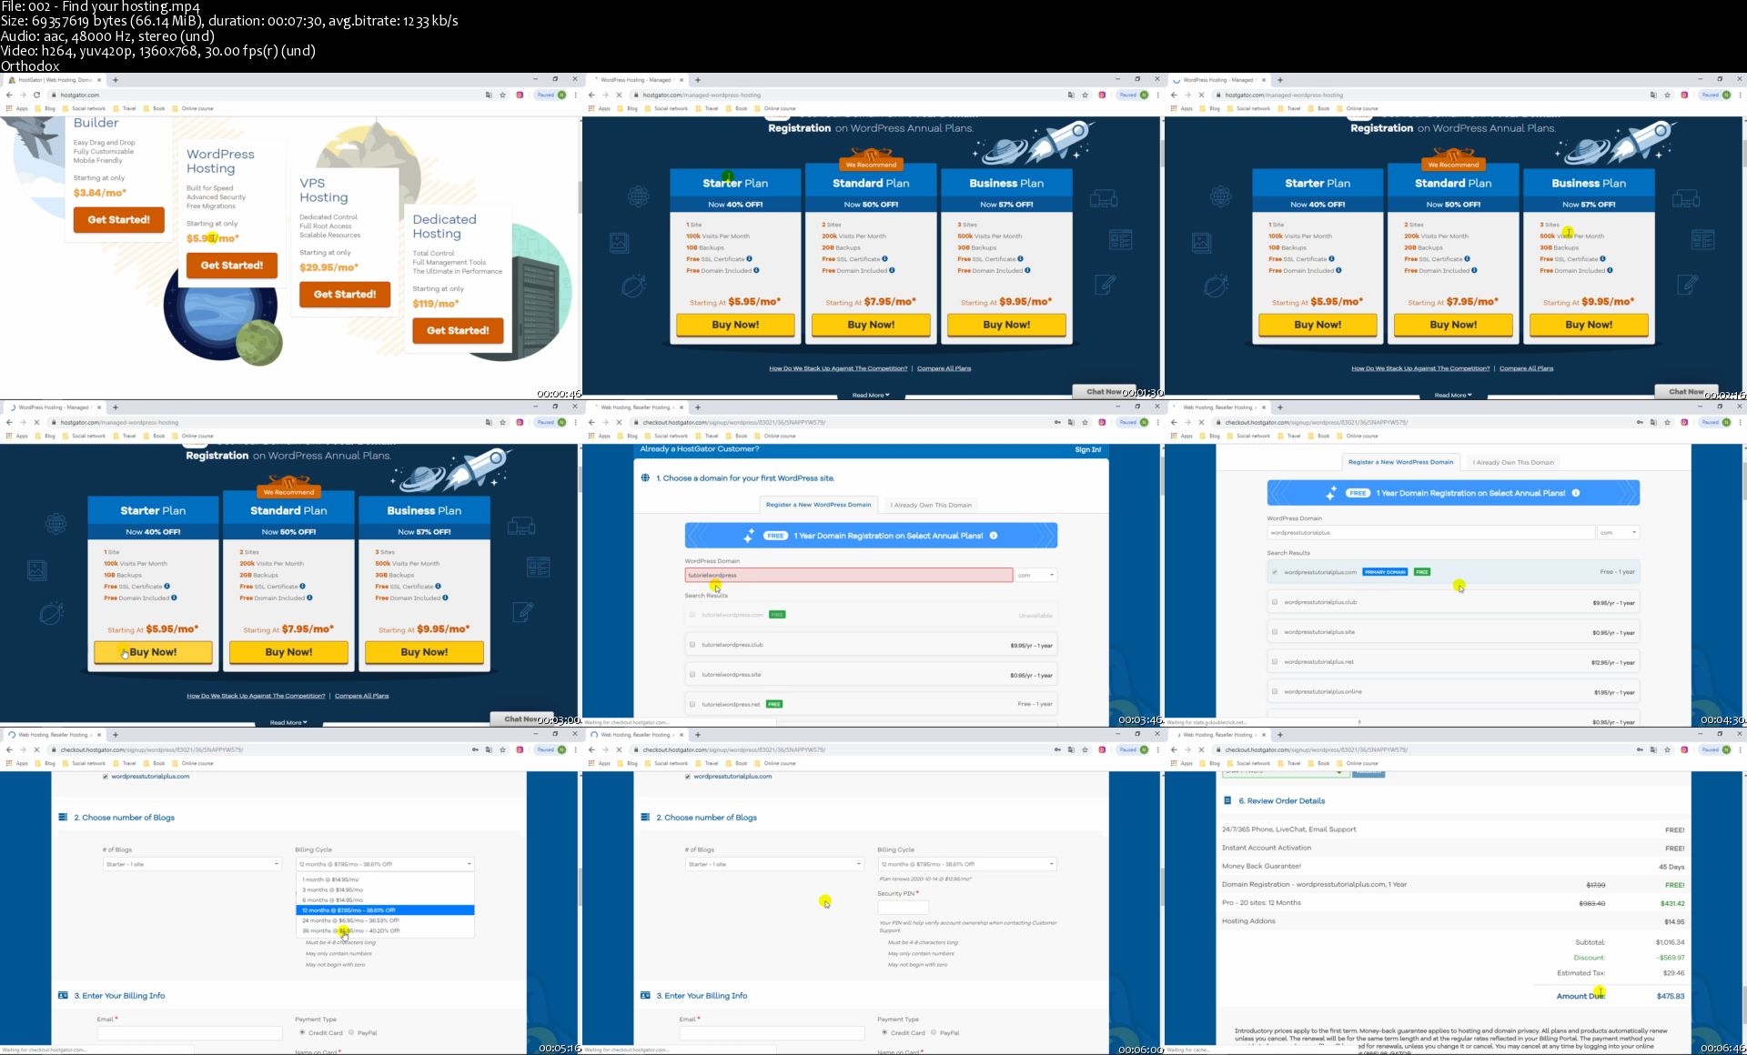The height and width of the screenshot is (1055, 1747).
Task: Open Online course bookmark folder in 00:06:46 frame
Action: coord(1357,763)
